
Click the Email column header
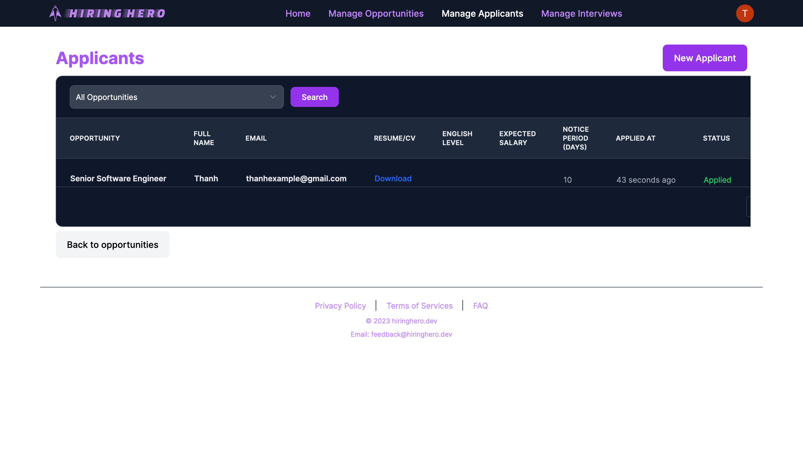point(256,138)
